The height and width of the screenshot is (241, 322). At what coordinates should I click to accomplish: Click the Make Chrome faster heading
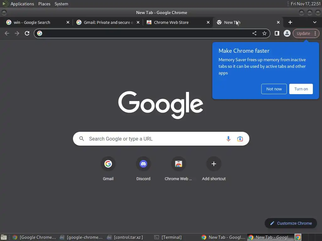coord(244,51)
